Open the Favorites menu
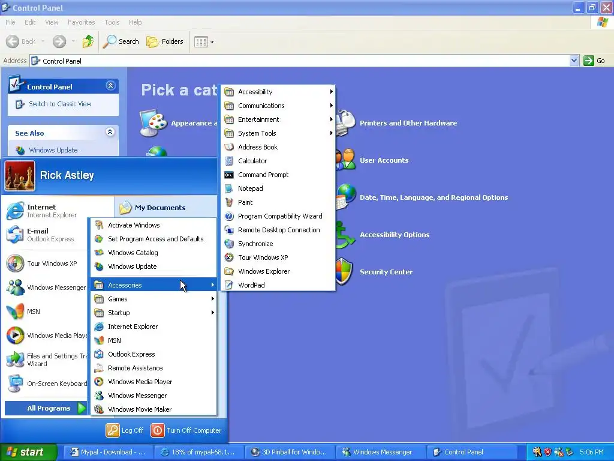The width and height of the screenshot is (614, 461). pyautogui.click(x=81, y=22)
